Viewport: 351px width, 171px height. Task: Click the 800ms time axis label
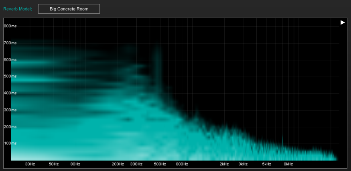pyautogui.click(x=10, y=26)
